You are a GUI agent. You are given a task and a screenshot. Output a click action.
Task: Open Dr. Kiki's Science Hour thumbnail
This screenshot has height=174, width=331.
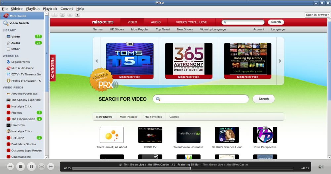[227, 135]
